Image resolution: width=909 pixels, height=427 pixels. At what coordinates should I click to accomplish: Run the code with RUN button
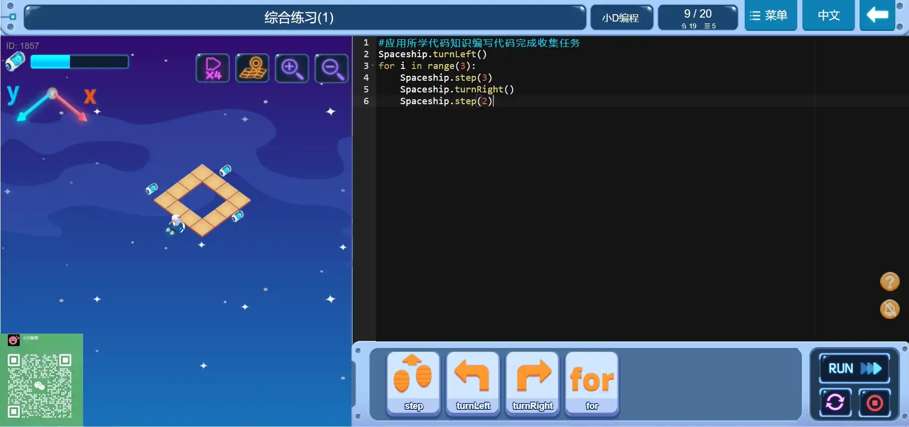point(854,368)
